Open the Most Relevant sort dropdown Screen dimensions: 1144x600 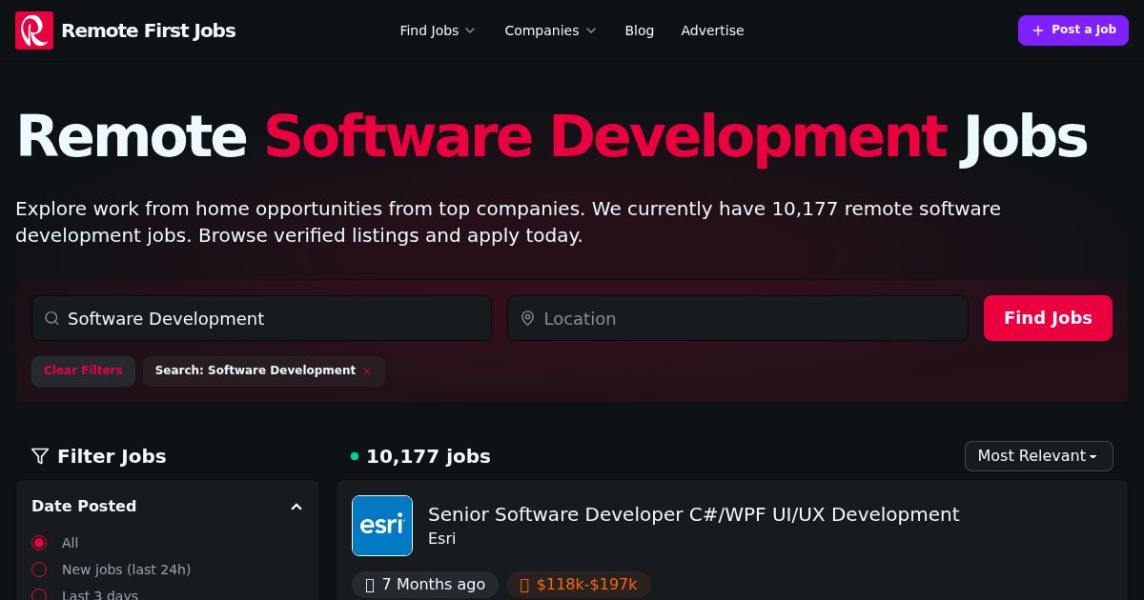[x=1039, y=456]
